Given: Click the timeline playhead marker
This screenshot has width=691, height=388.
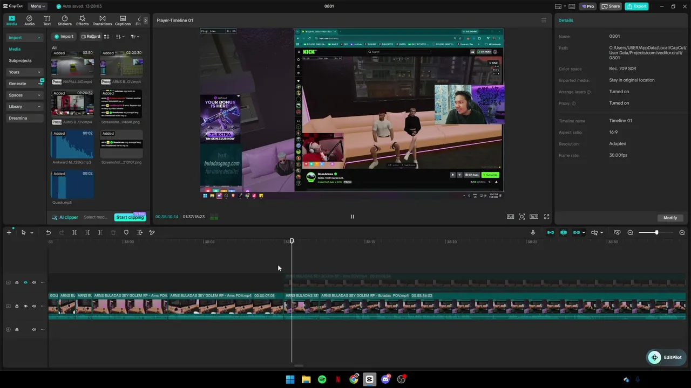Looking at the screenshot, I should 292,241.
